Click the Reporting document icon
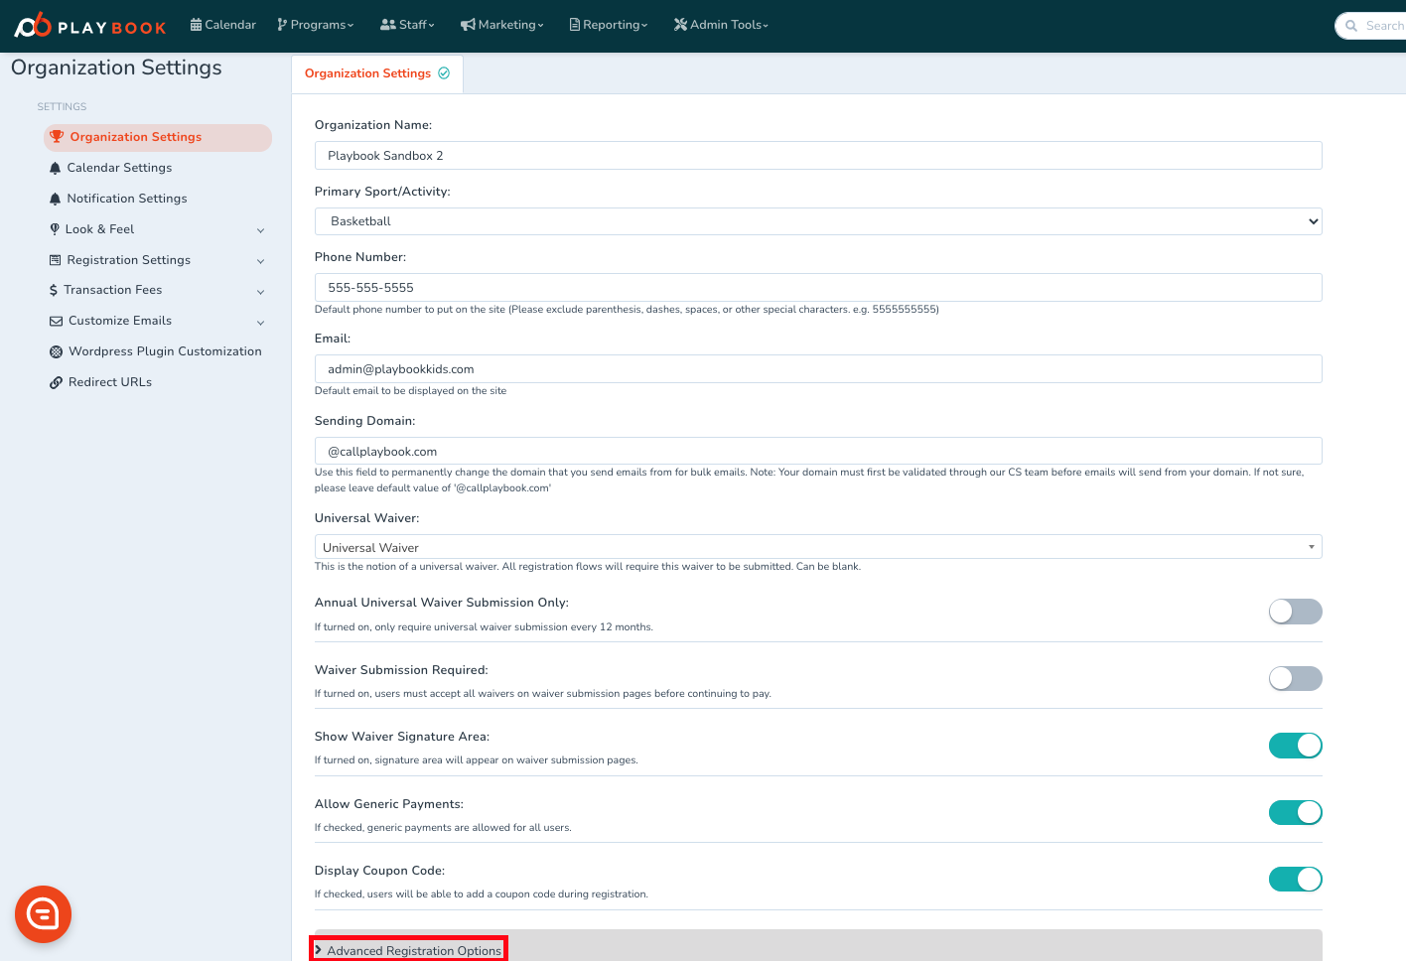Viewport: 1406px width, 961px height. (x=575, y=25)
